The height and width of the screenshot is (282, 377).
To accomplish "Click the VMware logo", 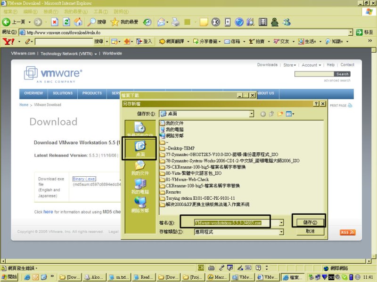I will [53, 74].
